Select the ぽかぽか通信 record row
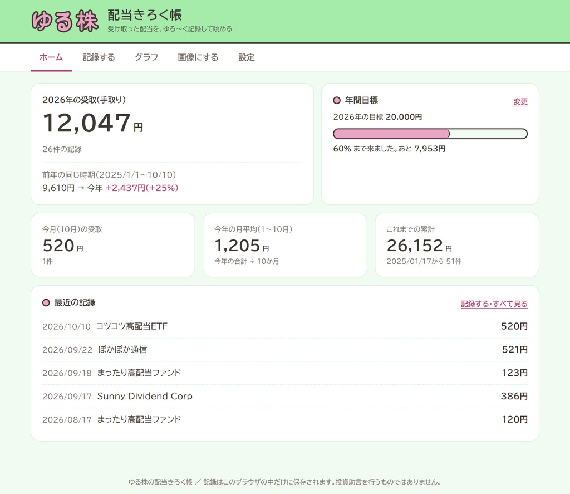The height and width of the screenshot is (494, 570). pos(284,350)
